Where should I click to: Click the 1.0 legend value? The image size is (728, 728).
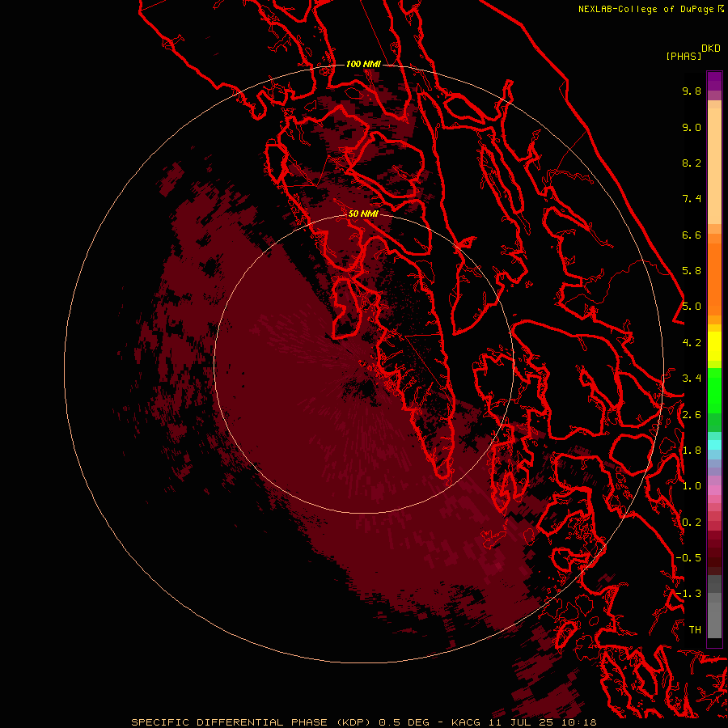[x=692, y=486]
